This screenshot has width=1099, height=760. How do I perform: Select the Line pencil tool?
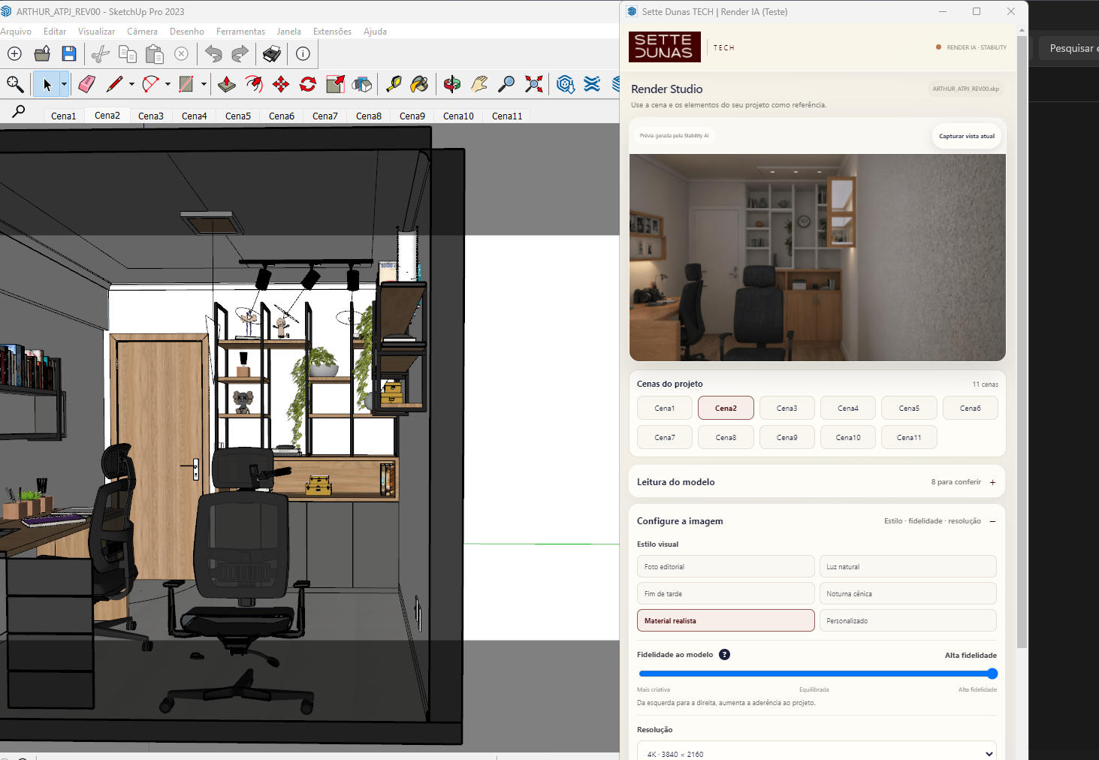tap(114, 84)
